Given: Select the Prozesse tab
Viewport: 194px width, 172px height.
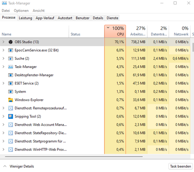Looking at the screenshot, I should click(x=9, y=18).
